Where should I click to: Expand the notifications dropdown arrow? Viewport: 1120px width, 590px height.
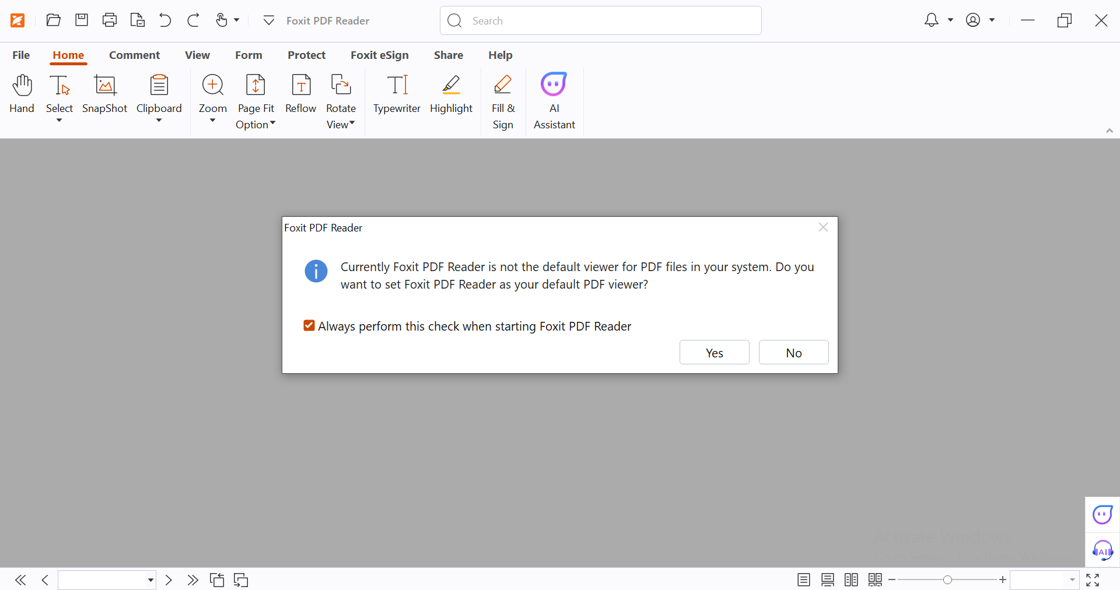pos(950,20)
